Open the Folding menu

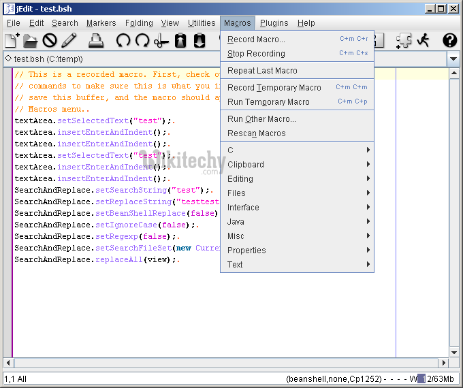tap(139, 23)
